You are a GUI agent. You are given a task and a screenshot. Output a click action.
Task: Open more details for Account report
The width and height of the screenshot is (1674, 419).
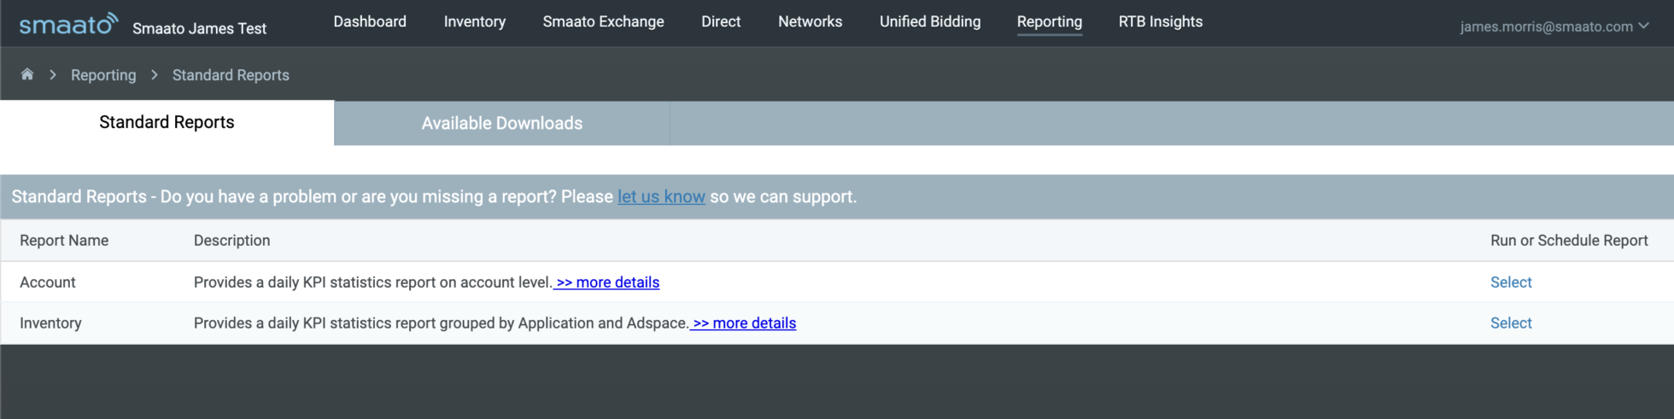click(x=607, y=282)
